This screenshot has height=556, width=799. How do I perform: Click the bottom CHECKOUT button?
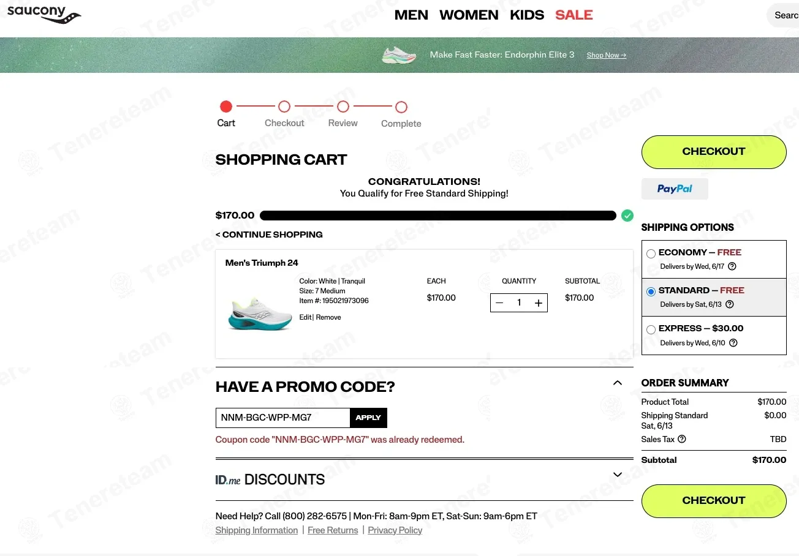tap(714, 501)
